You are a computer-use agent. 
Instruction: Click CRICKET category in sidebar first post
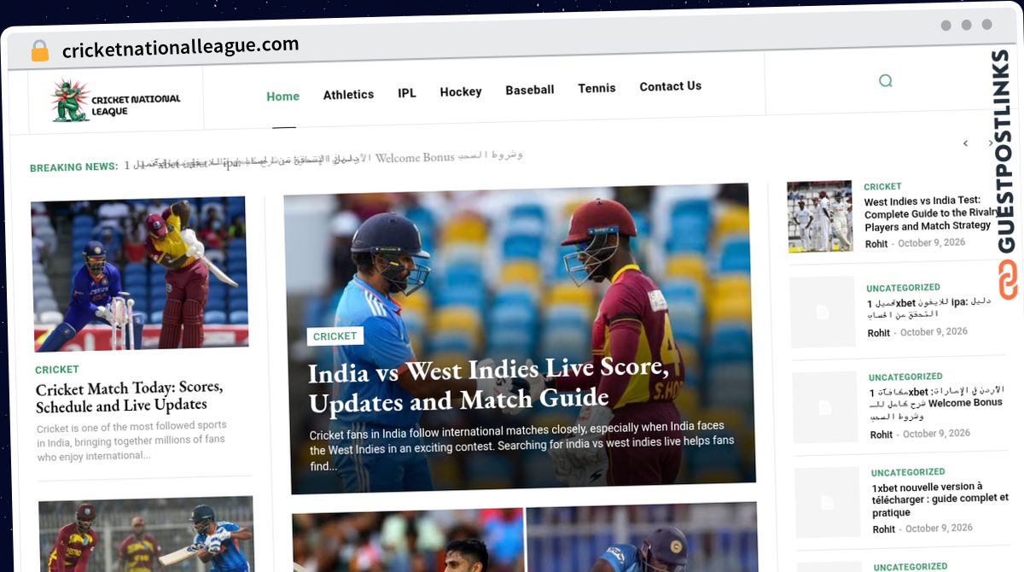point(882,186)
